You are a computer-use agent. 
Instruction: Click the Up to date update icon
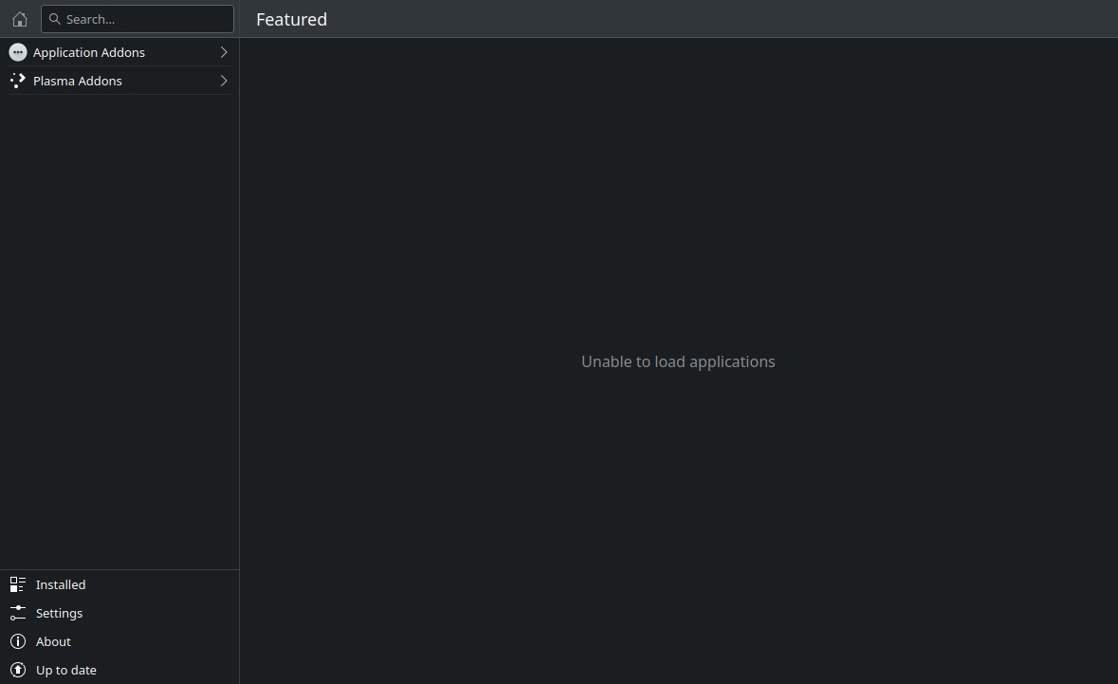click(18, 671)
